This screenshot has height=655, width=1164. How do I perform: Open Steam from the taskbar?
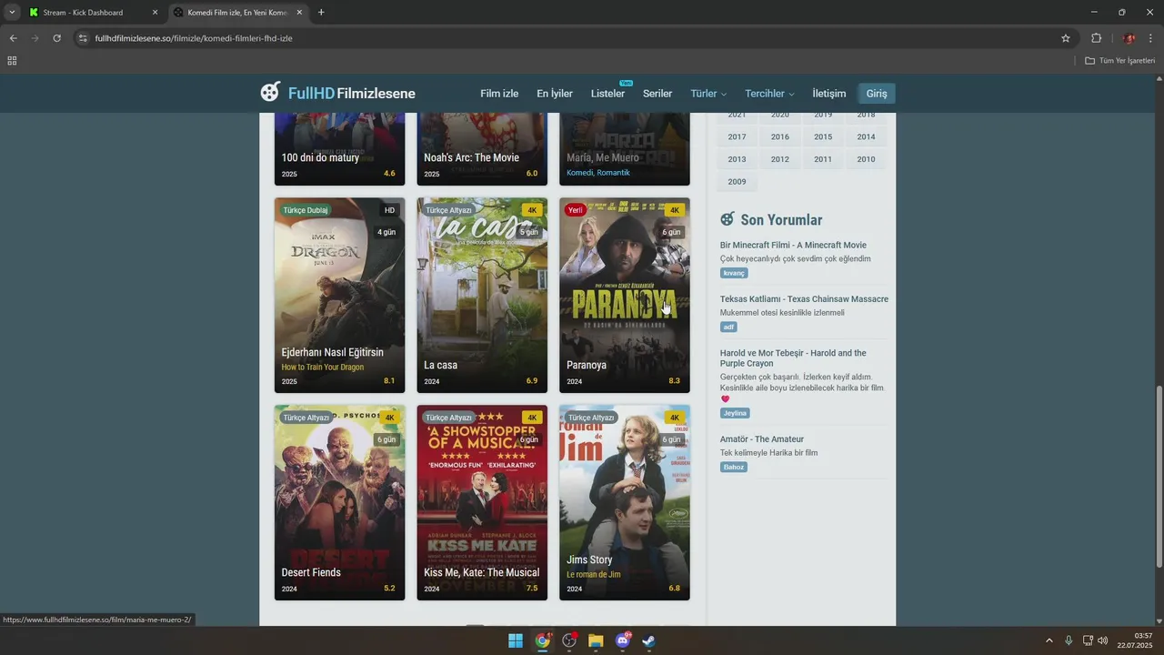648,640
